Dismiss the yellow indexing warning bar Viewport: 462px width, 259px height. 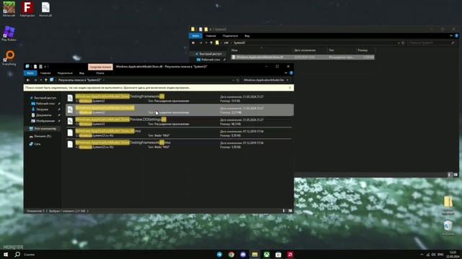290,88
